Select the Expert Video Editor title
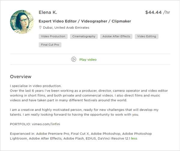 coord(85,21)
